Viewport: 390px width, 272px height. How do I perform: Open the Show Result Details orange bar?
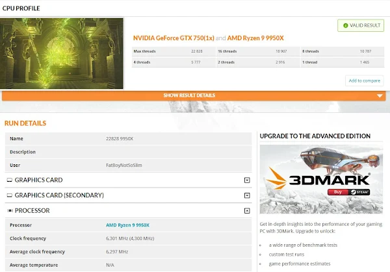[194, 95]
